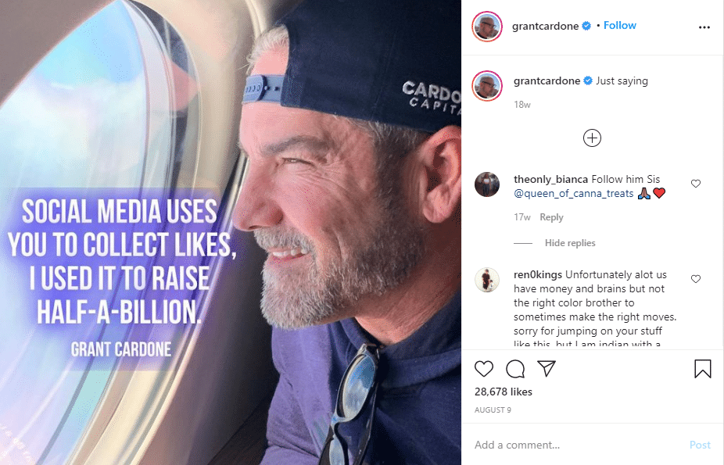Like theonly_bianca's comment with the heart
Viewport: 724px width, 465px height.
[696, 183]
